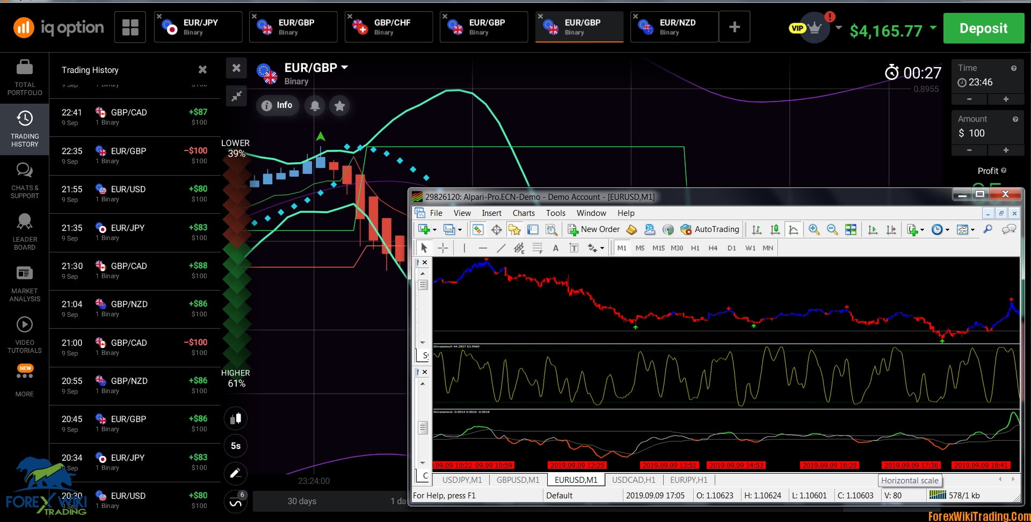The width and height of the screenshot is (1031, 522).
Task: Expand the New Chart dropdown arrow in MetaTrader
Action: [x=435, y=230]
